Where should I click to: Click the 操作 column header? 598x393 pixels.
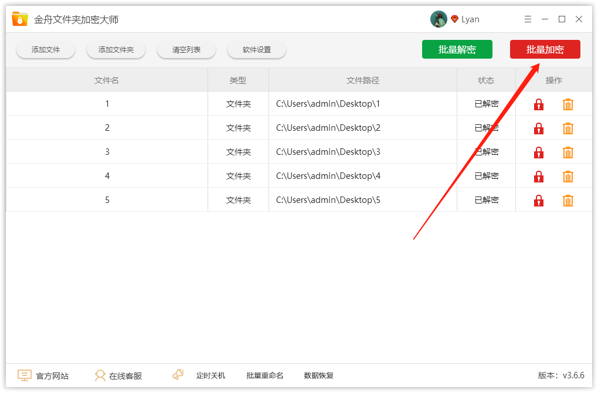click(554, 80)
